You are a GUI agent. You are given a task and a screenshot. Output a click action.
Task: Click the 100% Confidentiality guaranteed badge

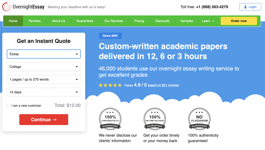click(110, 119)
